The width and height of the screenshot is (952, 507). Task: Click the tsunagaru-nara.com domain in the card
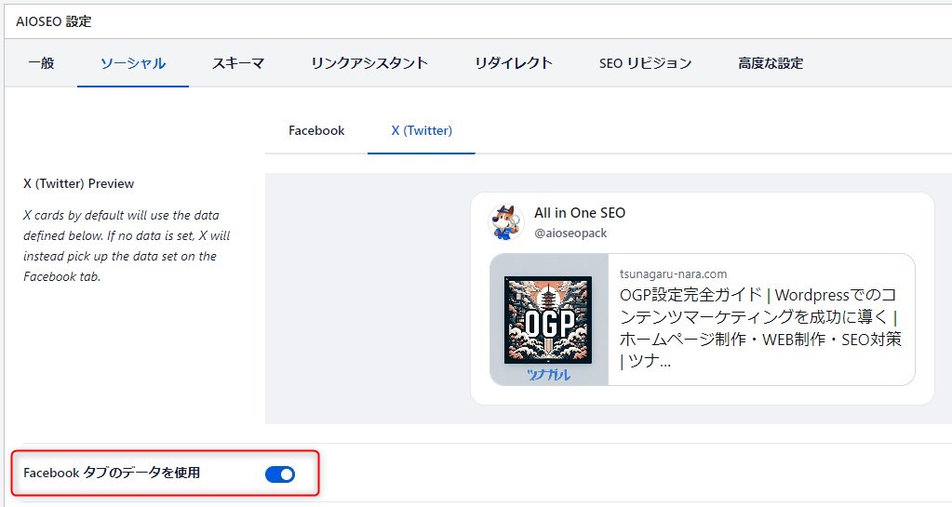coord(673,274)
